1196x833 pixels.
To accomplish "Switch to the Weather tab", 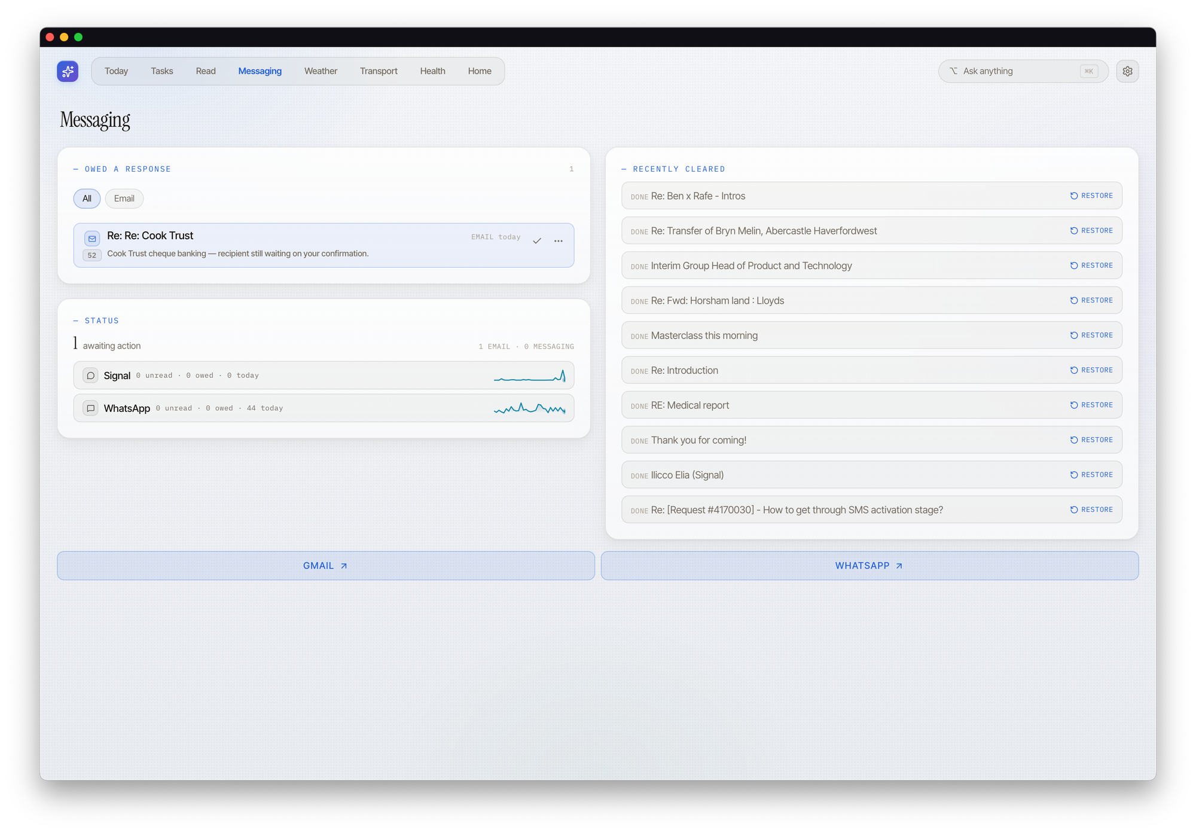I will pos(321,71).
